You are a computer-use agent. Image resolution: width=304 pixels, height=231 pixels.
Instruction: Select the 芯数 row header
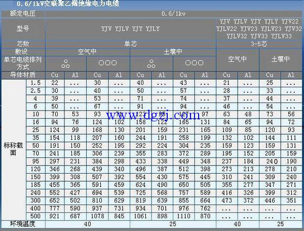(23, 44)
